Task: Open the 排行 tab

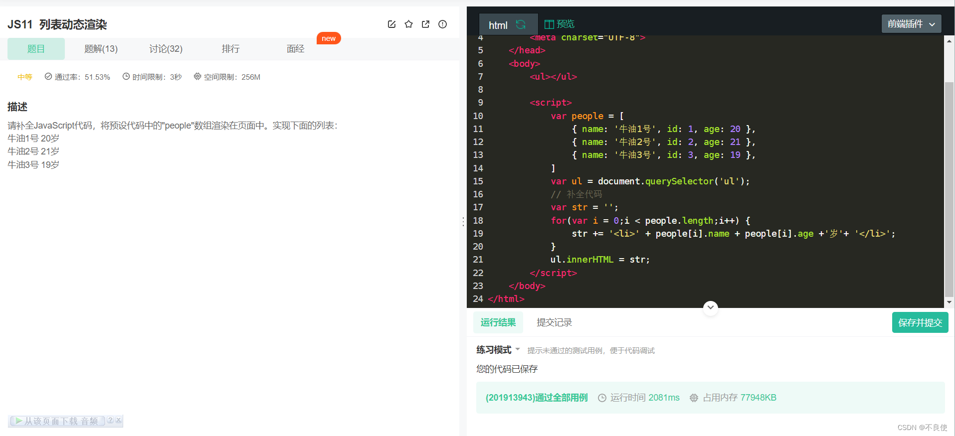Action: coord(230,49)
